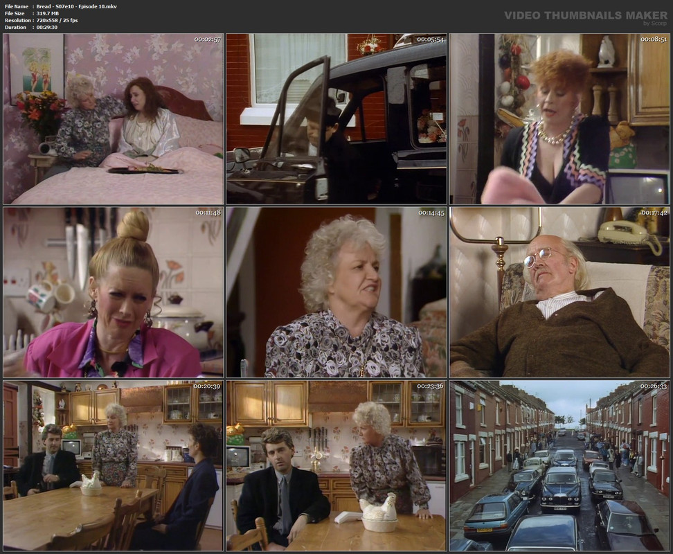Click the 'Duration' label

(x=15, y=27)
